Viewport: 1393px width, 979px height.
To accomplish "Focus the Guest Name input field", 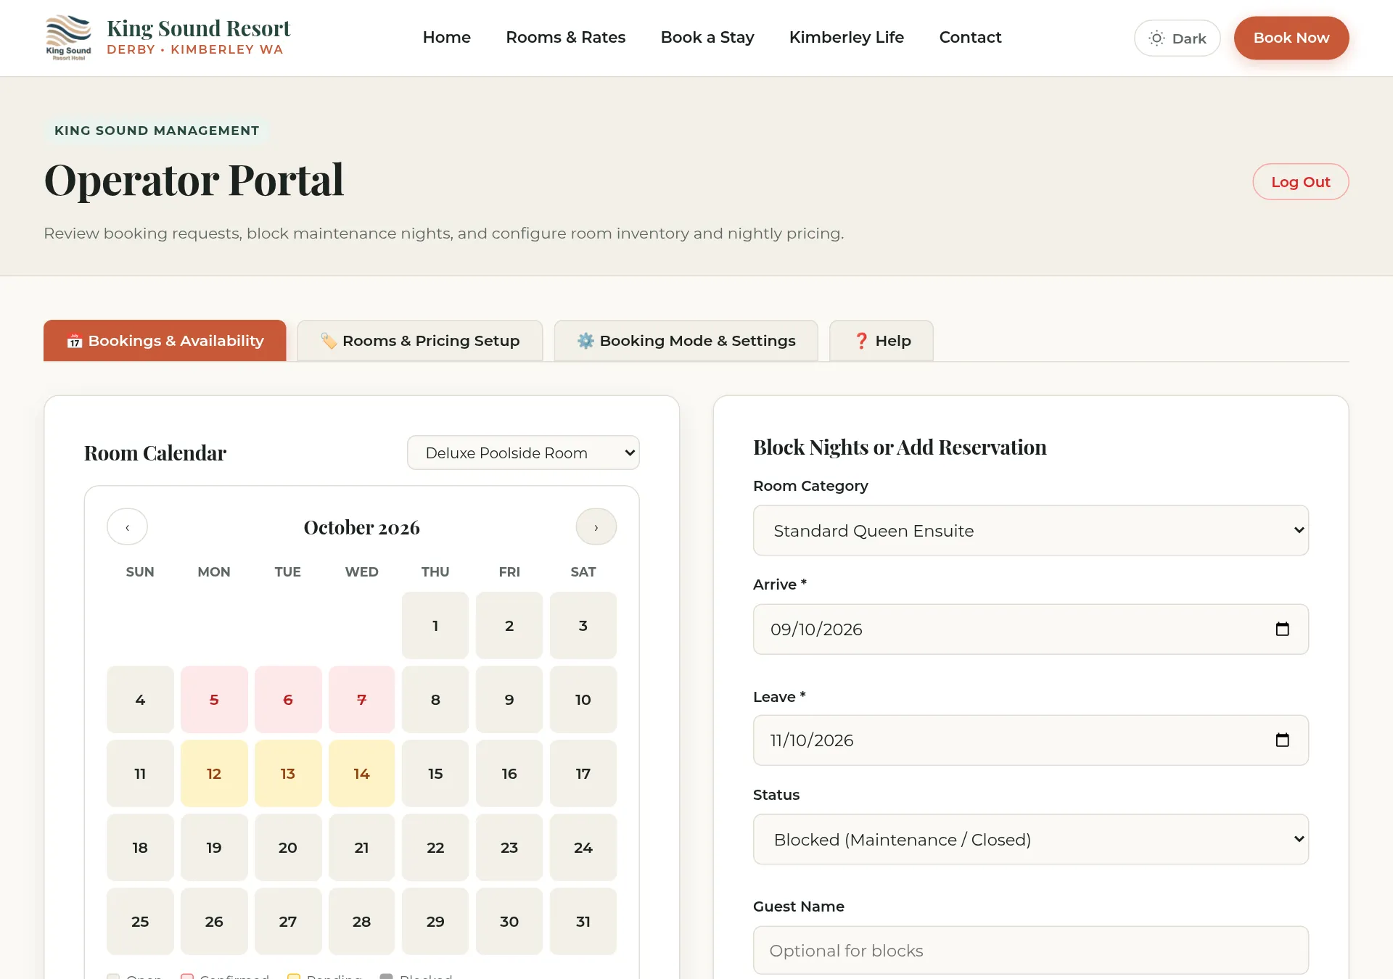I will point(1030,950).
